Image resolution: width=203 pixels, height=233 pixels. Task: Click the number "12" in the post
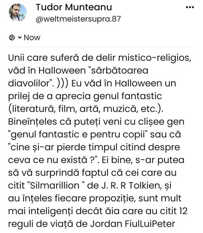[183, 211]
